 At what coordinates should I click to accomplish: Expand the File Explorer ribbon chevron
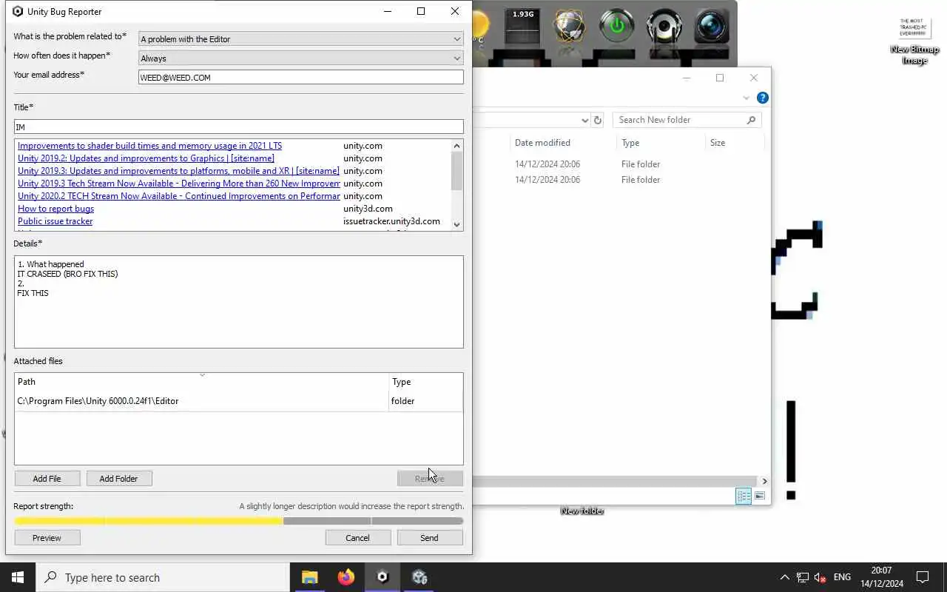(x=745, y=98)
